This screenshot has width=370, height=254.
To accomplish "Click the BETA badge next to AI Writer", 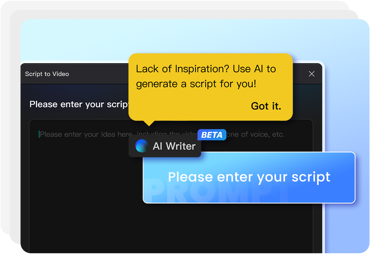I will (212, 135).
